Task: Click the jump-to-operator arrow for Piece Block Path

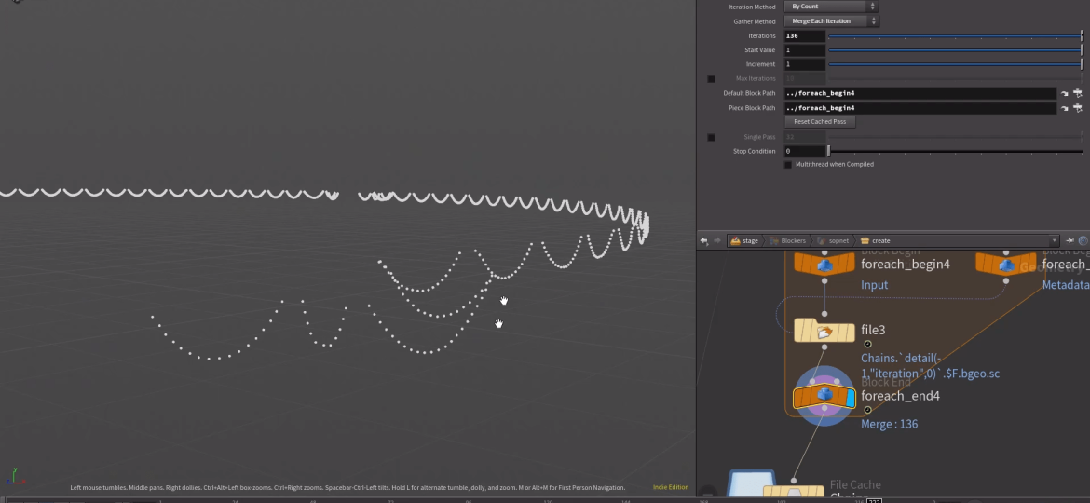Action: [x=1064, y=108]
